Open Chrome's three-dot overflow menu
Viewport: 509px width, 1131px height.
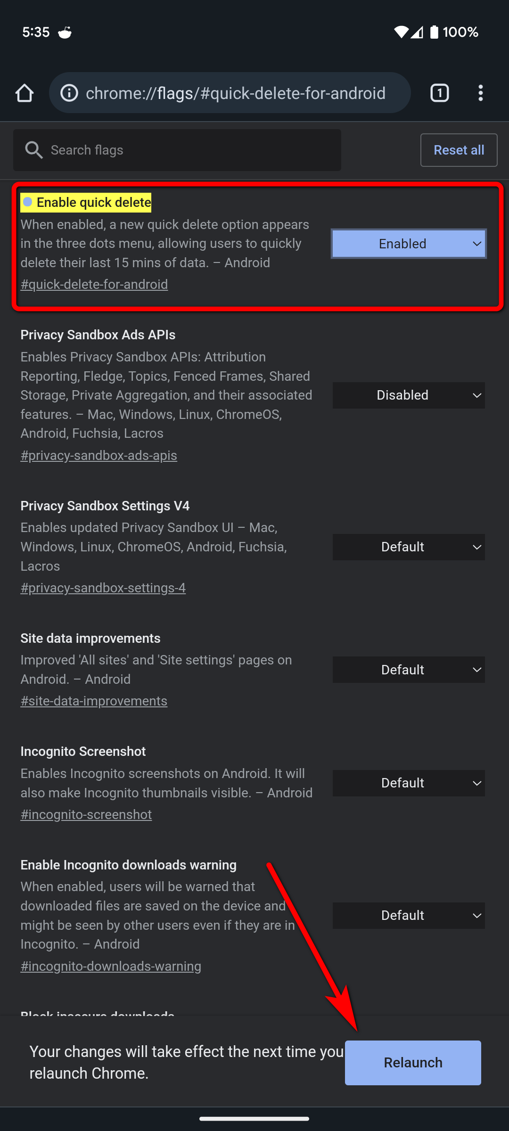481,93
